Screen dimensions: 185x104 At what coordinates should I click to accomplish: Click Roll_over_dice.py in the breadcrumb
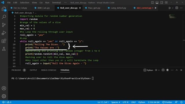pyautogui.click(x=23, y=13)
